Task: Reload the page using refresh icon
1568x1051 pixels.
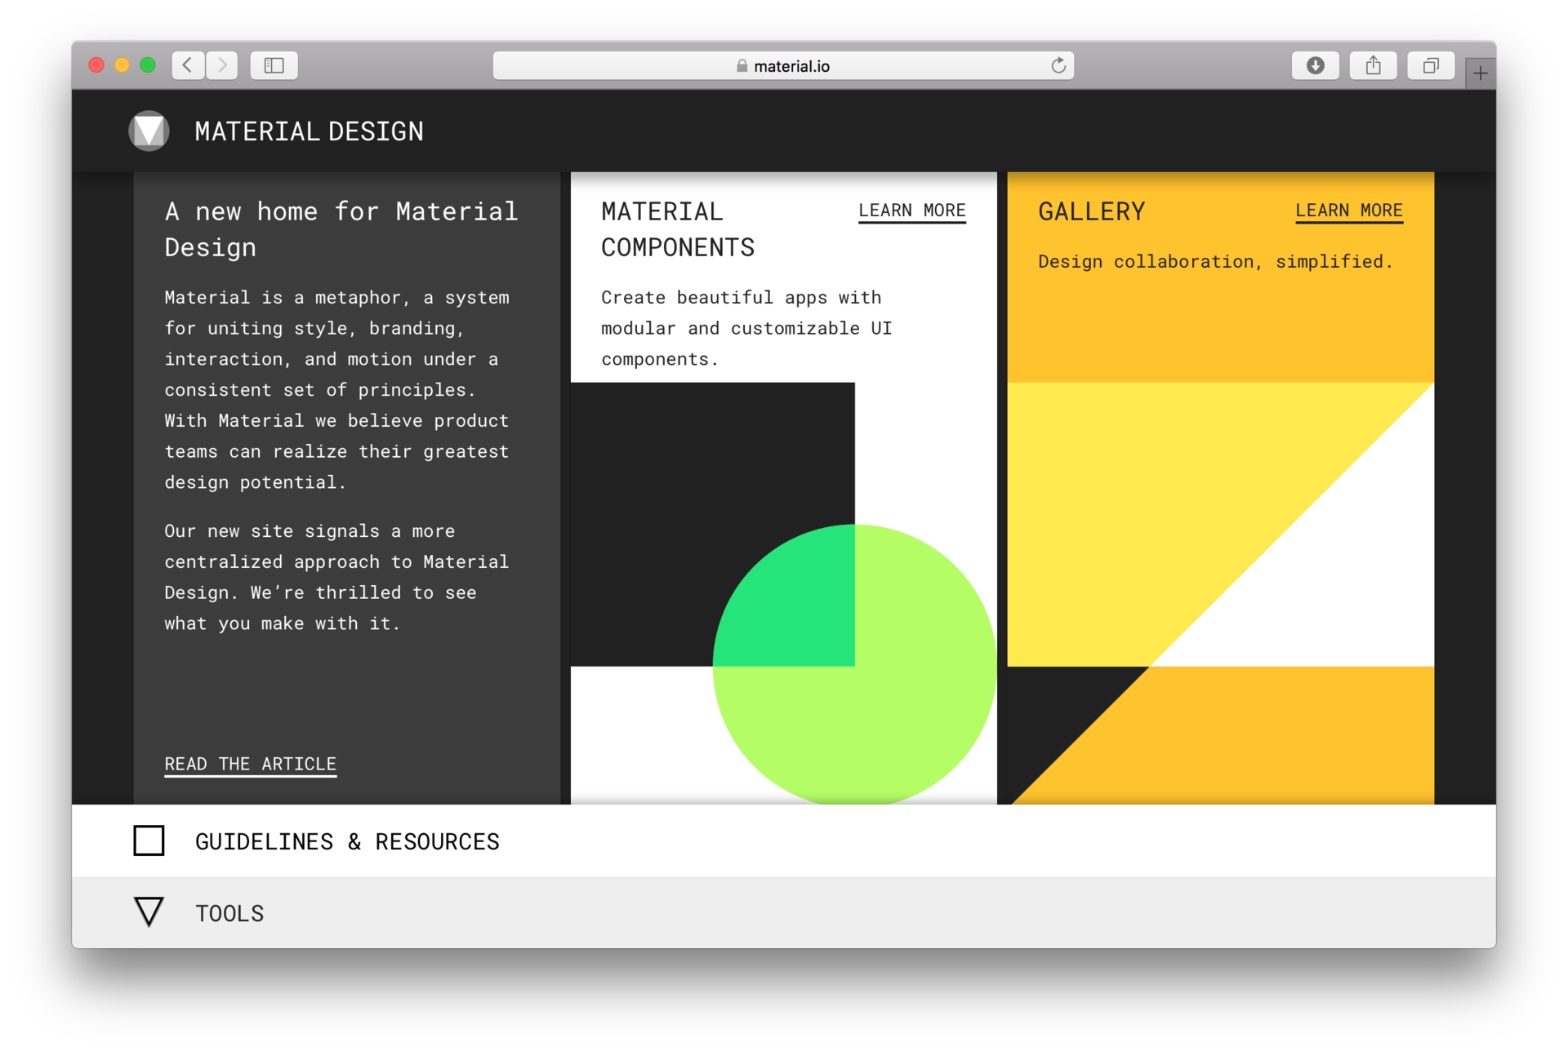Action: (1058, 65)
